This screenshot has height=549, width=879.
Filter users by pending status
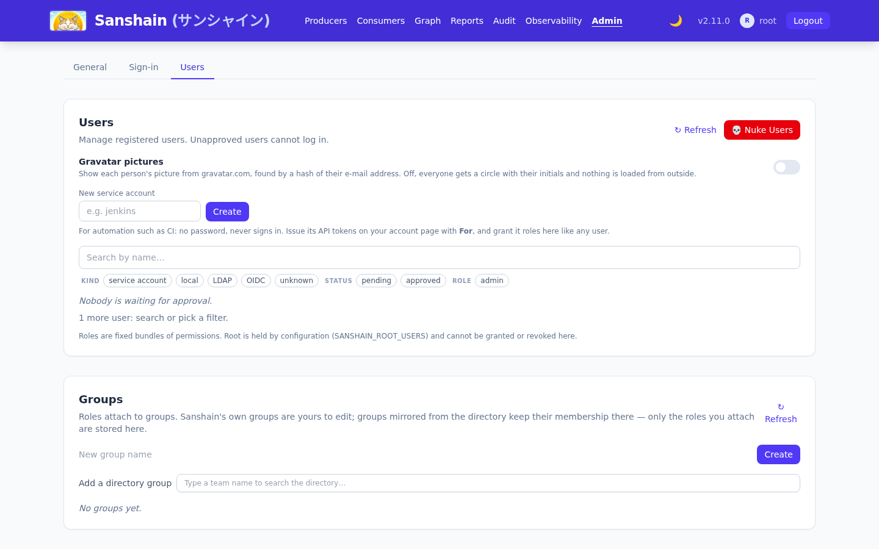coord(376,281)
